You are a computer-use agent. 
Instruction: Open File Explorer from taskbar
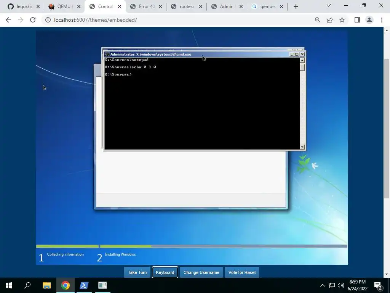tap(46, 285)
